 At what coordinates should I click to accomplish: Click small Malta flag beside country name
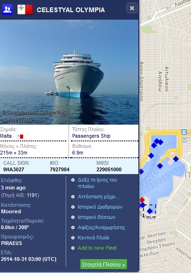click(x=20, y=136)
